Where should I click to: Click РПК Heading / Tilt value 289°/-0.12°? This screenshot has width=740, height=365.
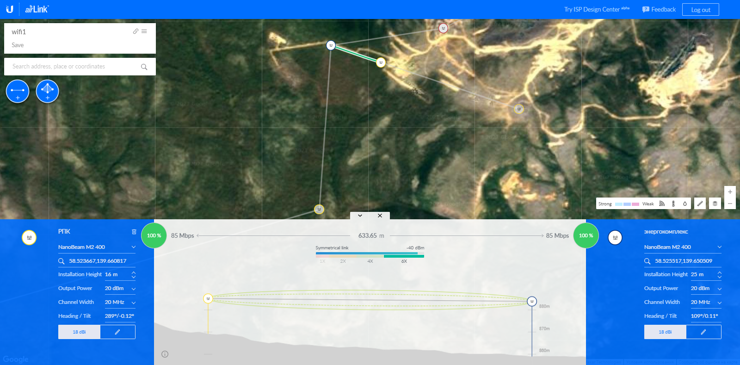pos(119,316)
